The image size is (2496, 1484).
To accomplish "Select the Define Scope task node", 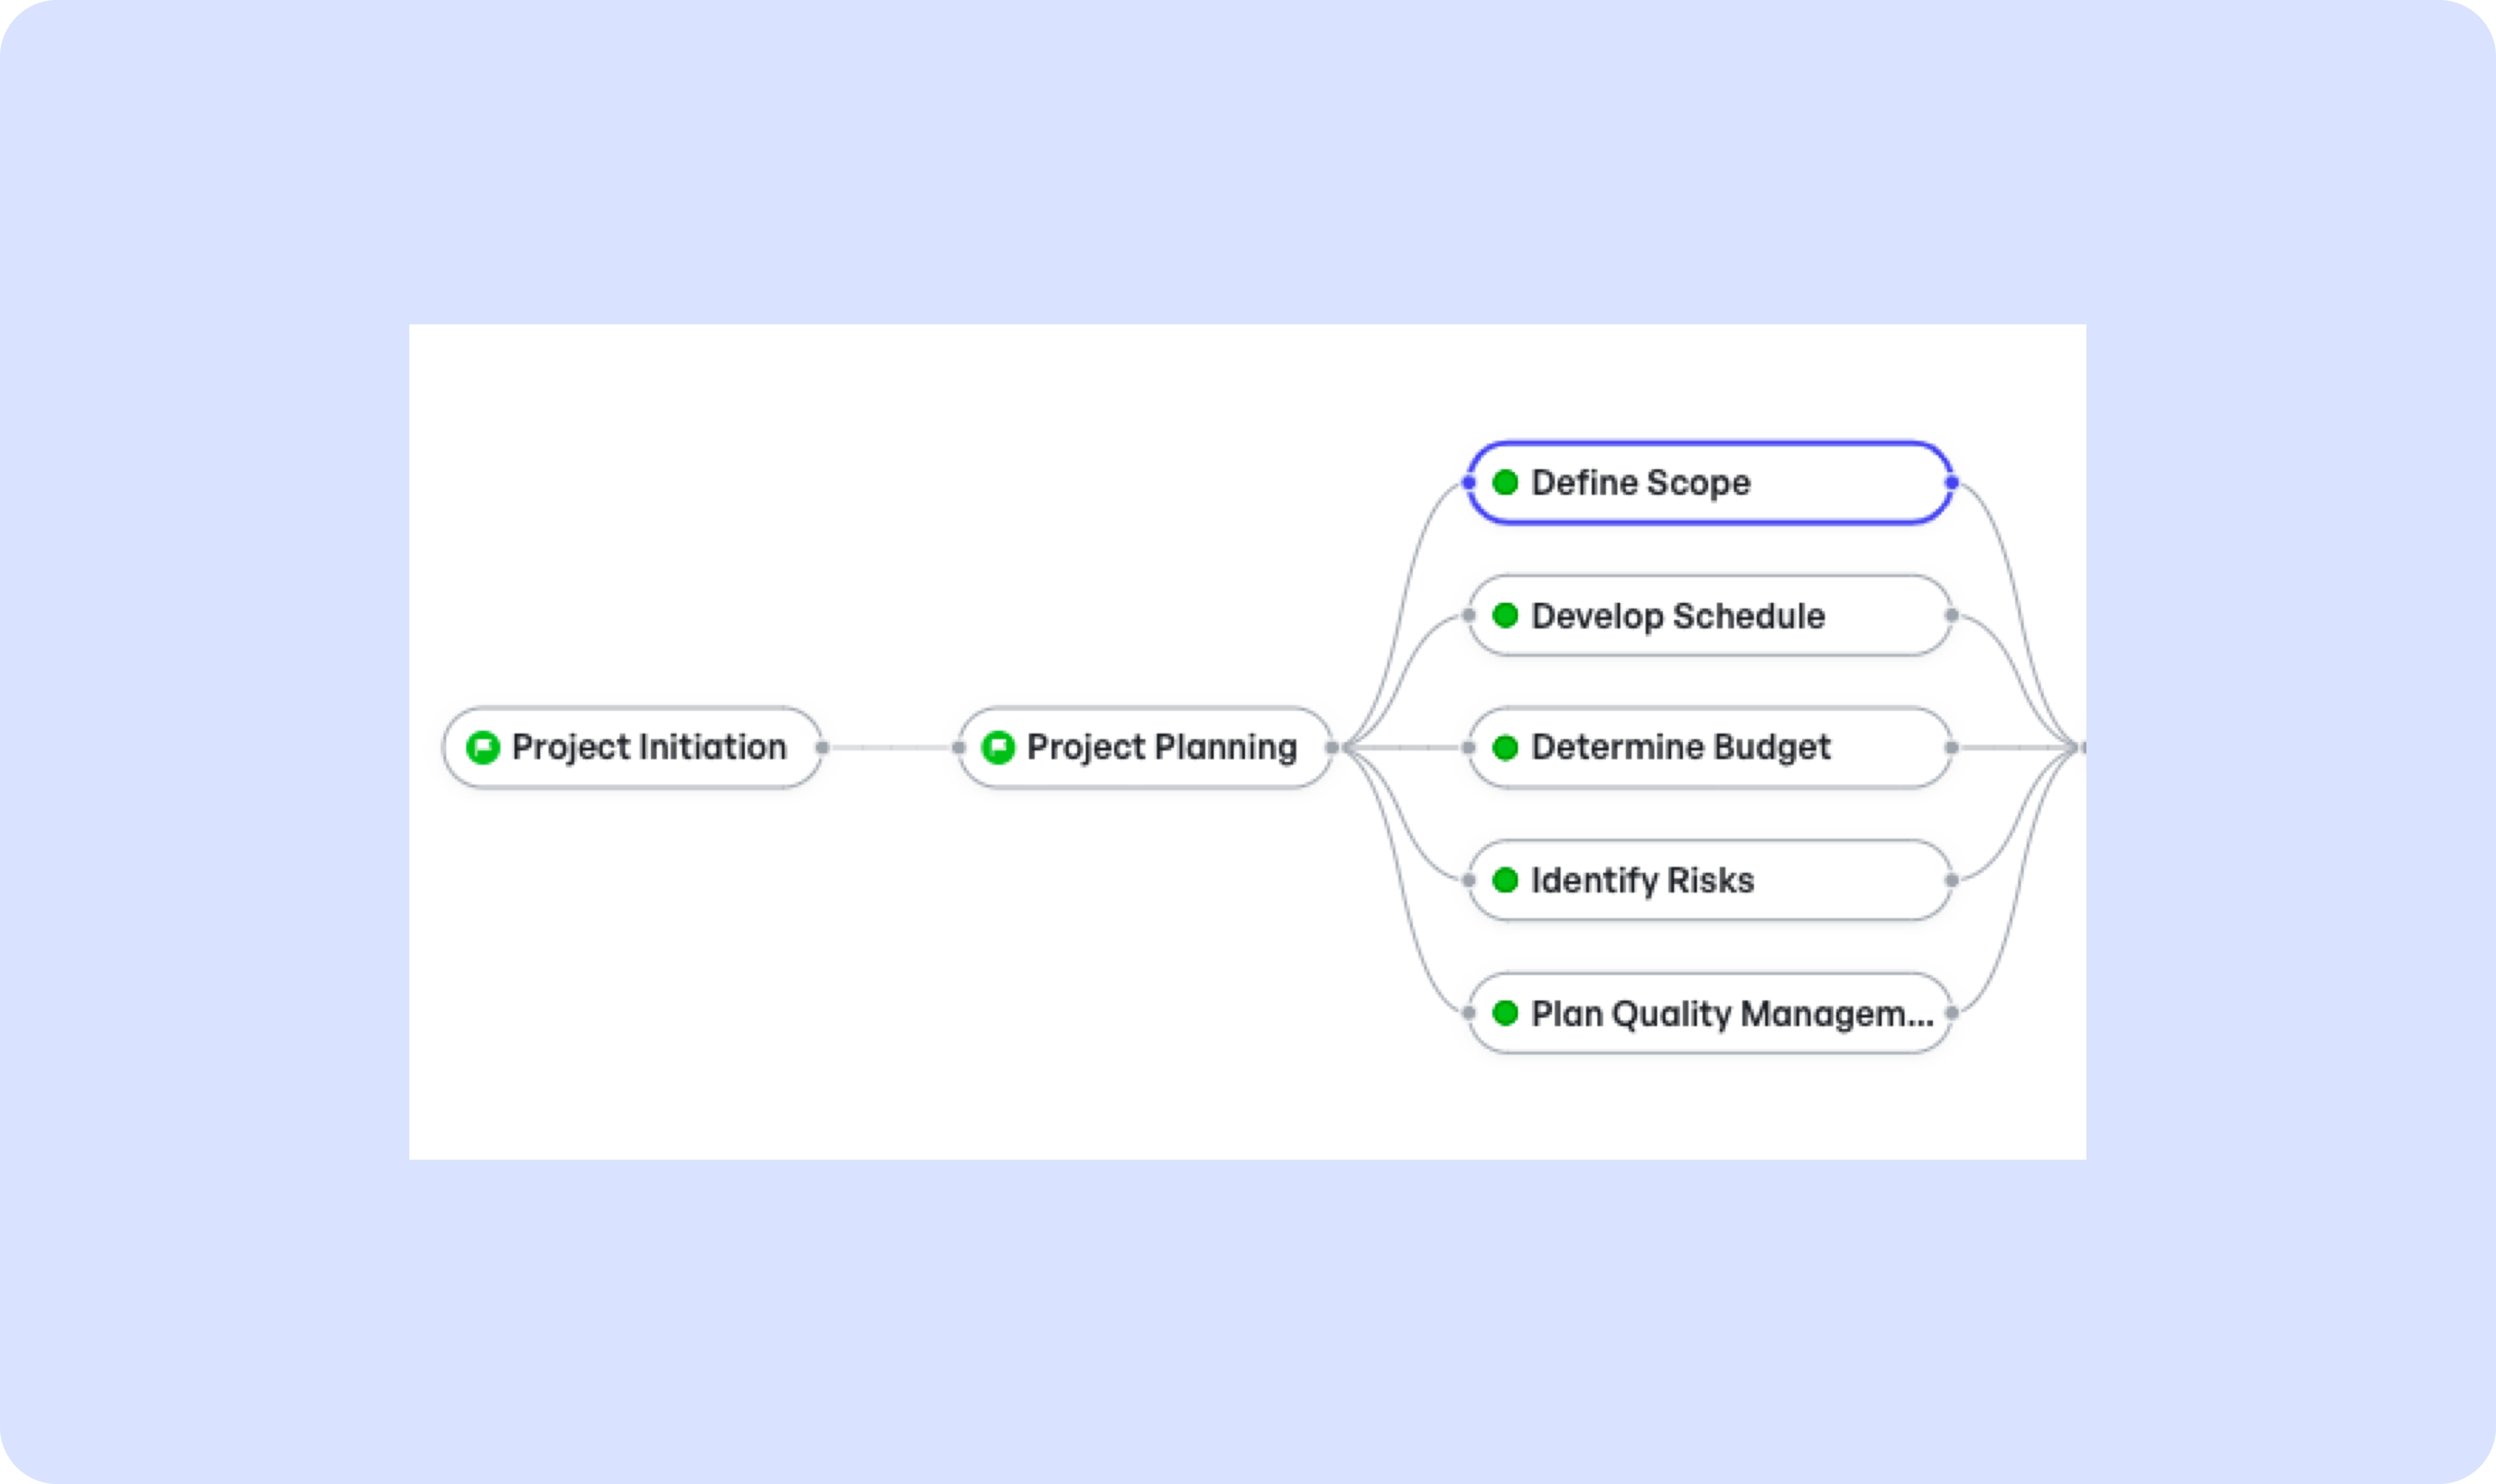I will tap(1710, 482).
